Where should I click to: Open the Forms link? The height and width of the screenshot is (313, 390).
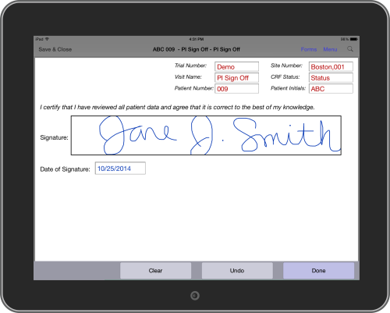pos(309,49)
